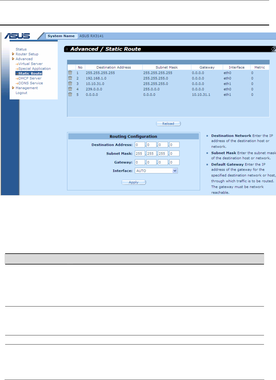Viewport: 276px width, 380px height.
Task: Delete default route 5 with trash icon
Action: tap(70, 94)
